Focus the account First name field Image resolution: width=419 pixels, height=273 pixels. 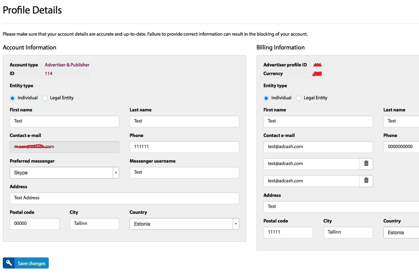[x=64, y=121]
